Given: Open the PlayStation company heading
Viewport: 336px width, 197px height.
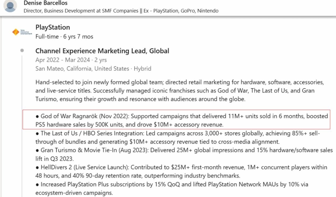Looking at the screenshot, I should tap(53, 27).
